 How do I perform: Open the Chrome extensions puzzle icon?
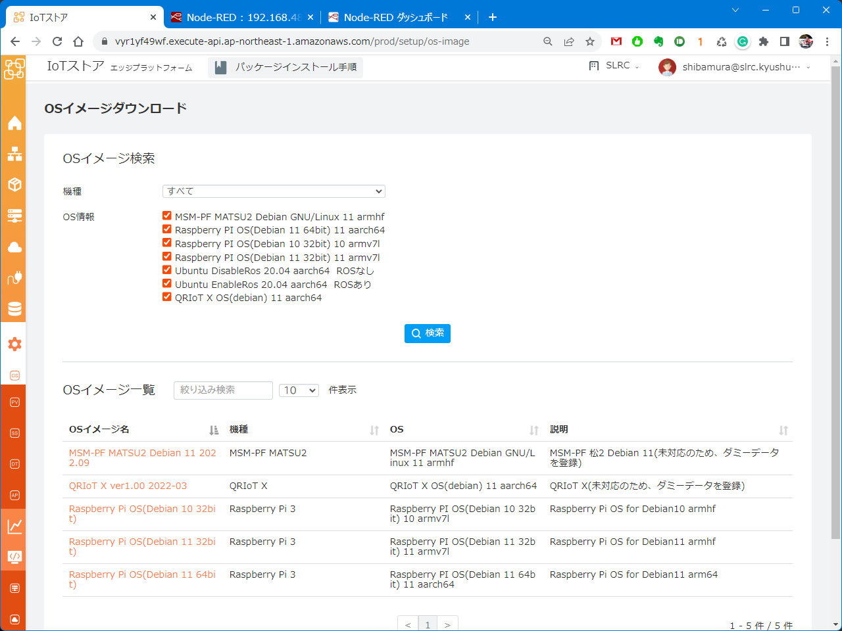(x=764, y=41)
